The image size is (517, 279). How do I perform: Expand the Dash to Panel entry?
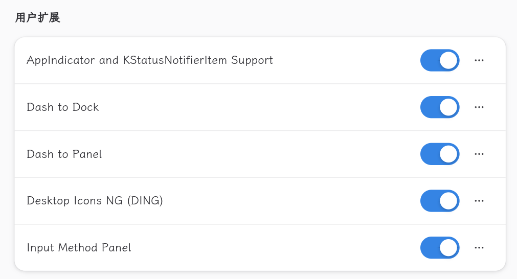tap(64, 154)
